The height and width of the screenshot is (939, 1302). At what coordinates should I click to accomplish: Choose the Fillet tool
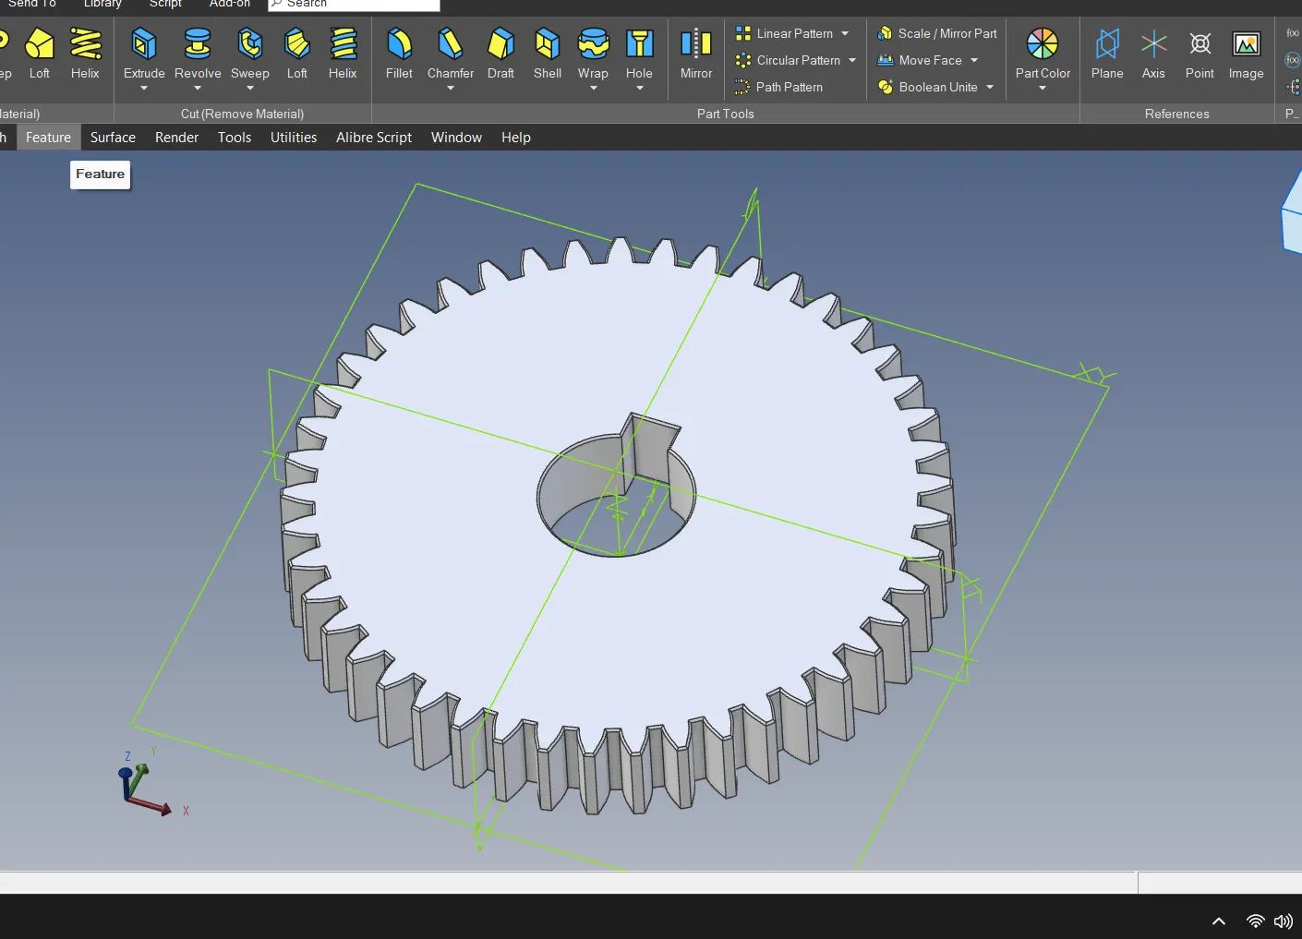399,44
